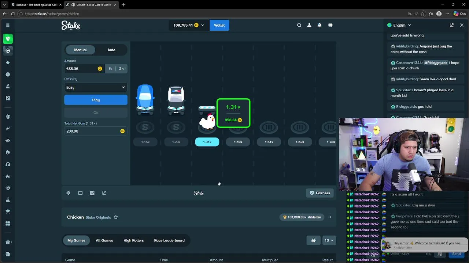Close the chat panel

click(x=462, y=25)
